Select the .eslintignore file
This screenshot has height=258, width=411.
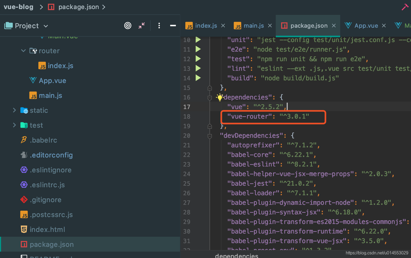pyautogui.click(x=51, y=170)
